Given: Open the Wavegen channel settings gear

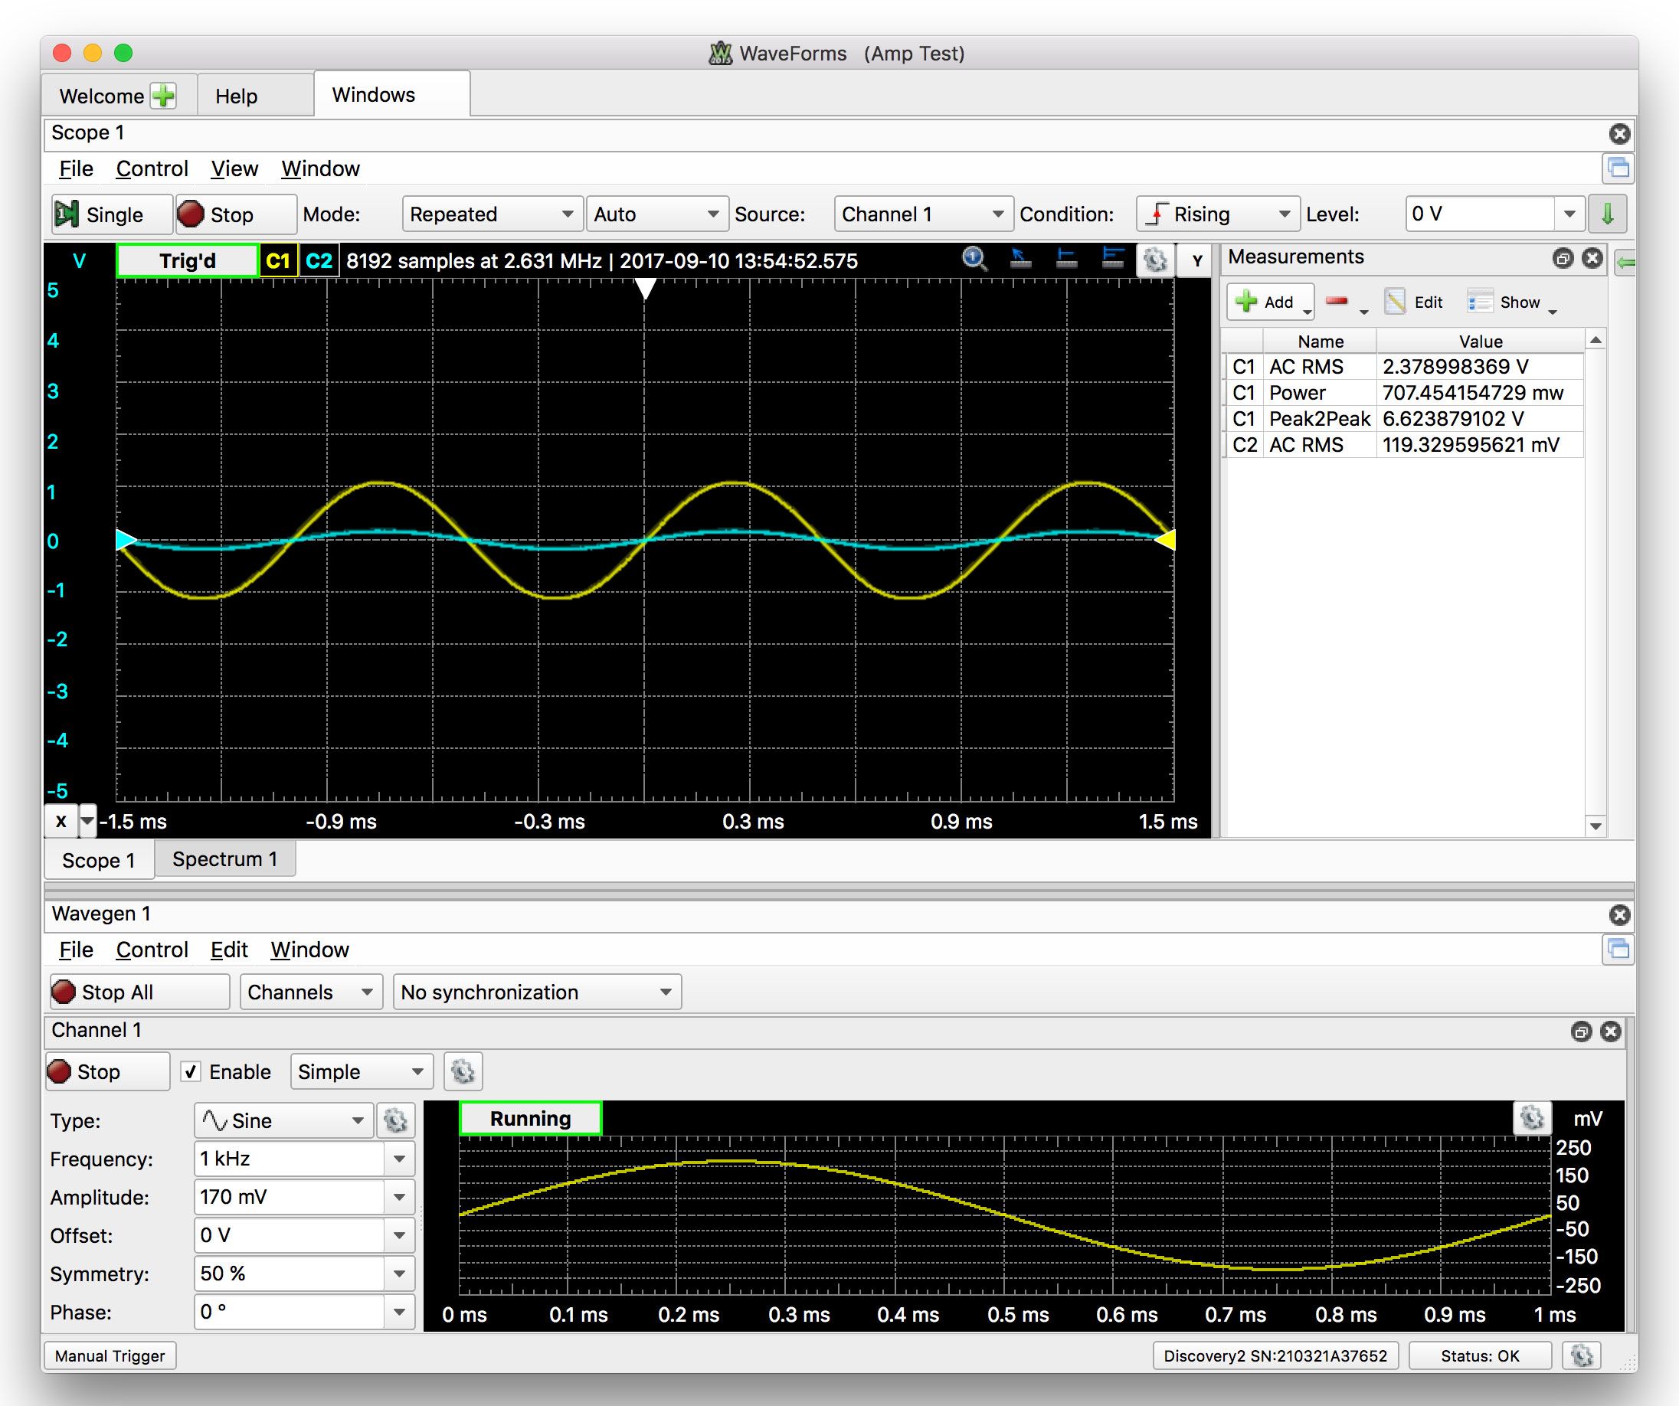Looking at the screenshot, I should [463, 1071].
